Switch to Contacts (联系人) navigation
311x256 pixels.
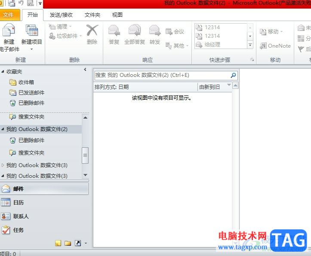click(x=44, y=216)
